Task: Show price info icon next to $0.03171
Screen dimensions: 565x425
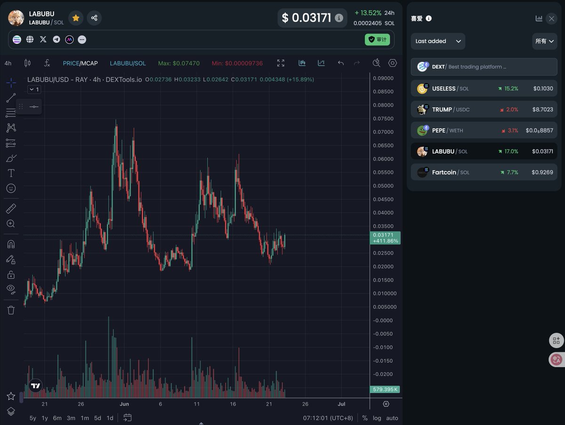Action: click(339, 18)
